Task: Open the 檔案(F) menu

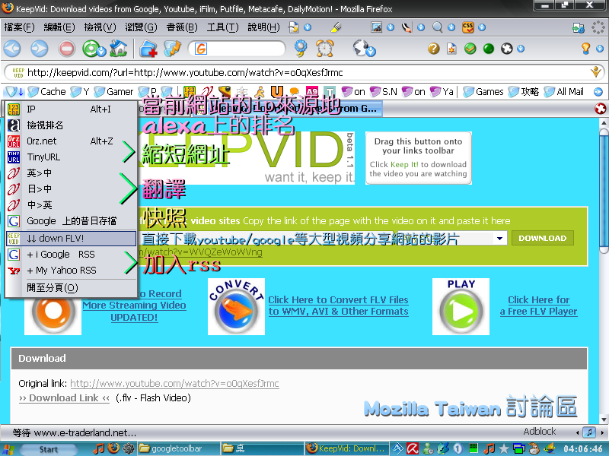Action: point(20,27)
